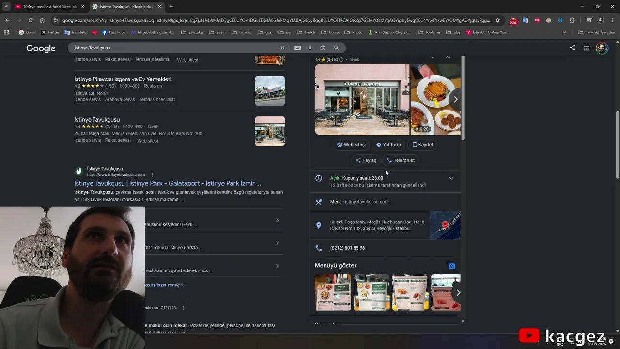Open the Chrome profile picture in toolbar
620x349 pixels.
(x=601, y=20)
